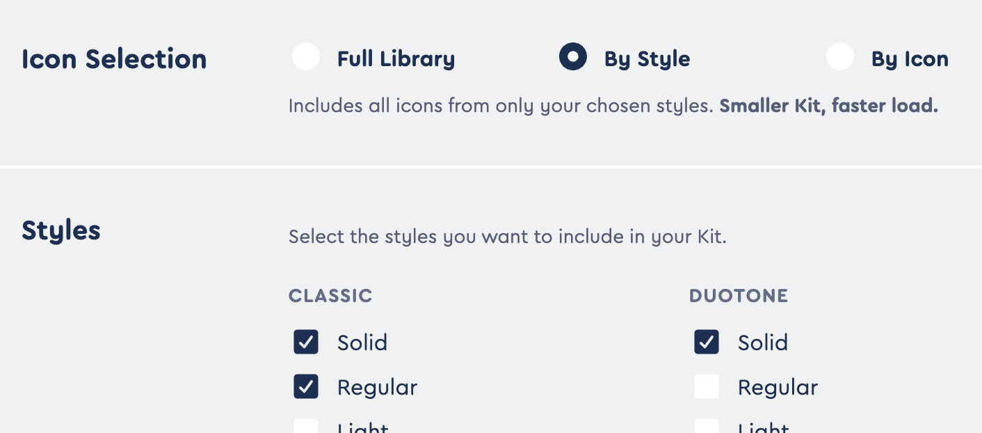
Task: Click the empty By Icon radio circle
Action: tap(840, 56)
